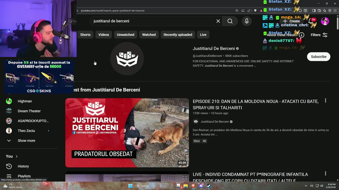Select the Live filter chip
This screenshot has width=339, height=190.
[203, 35]
